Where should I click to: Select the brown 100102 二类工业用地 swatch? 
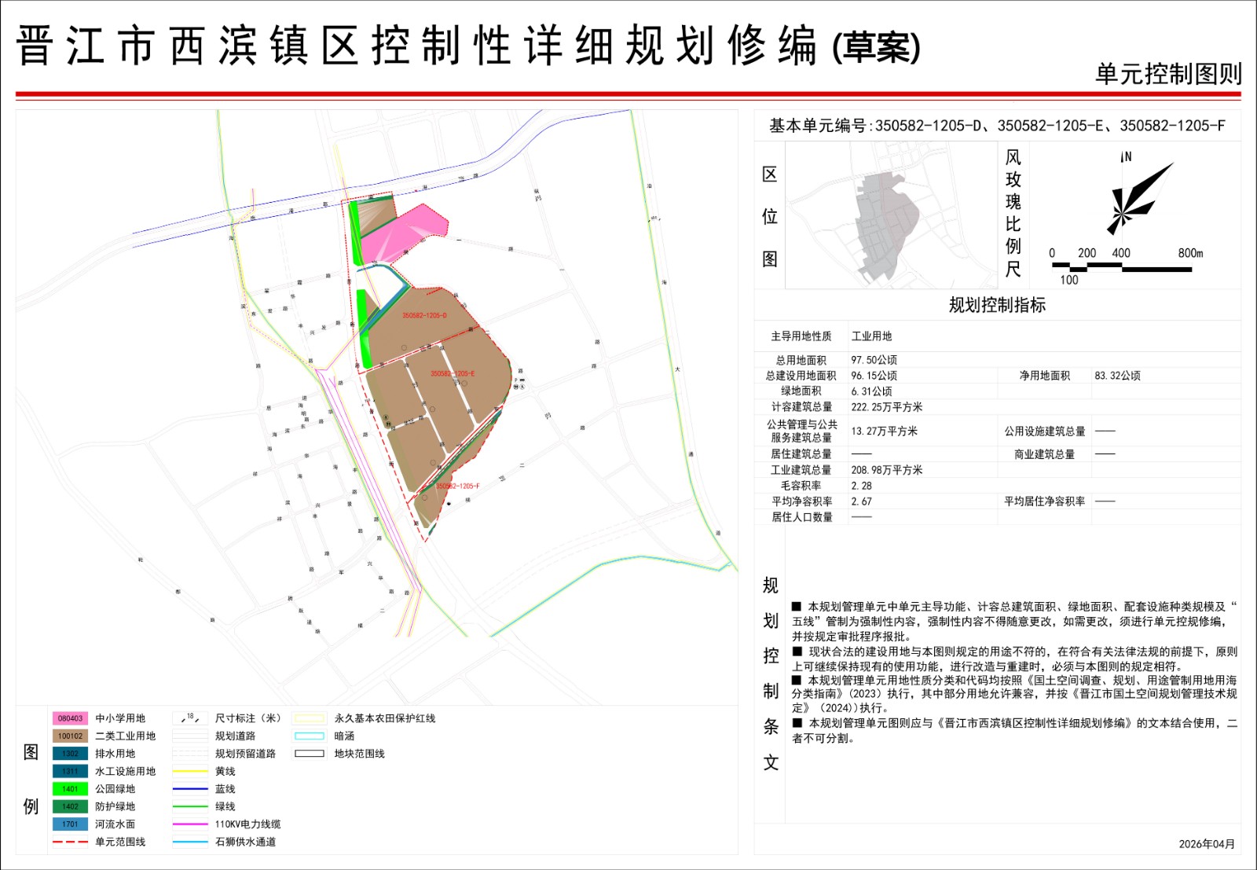[x=70, y=736]
